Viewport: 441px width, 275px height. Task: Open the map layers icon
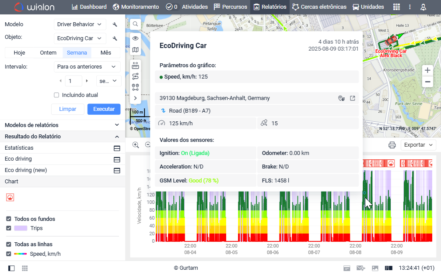(x=135, y=50)
